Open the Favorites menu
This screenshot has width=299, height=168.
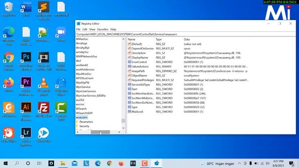click(103, 29)
